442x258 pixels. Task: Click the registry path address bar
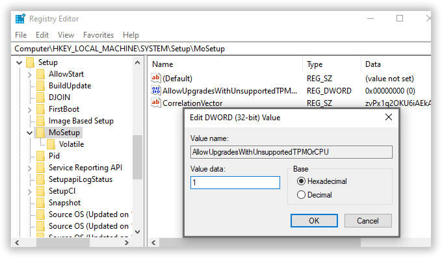coord(221,49)
